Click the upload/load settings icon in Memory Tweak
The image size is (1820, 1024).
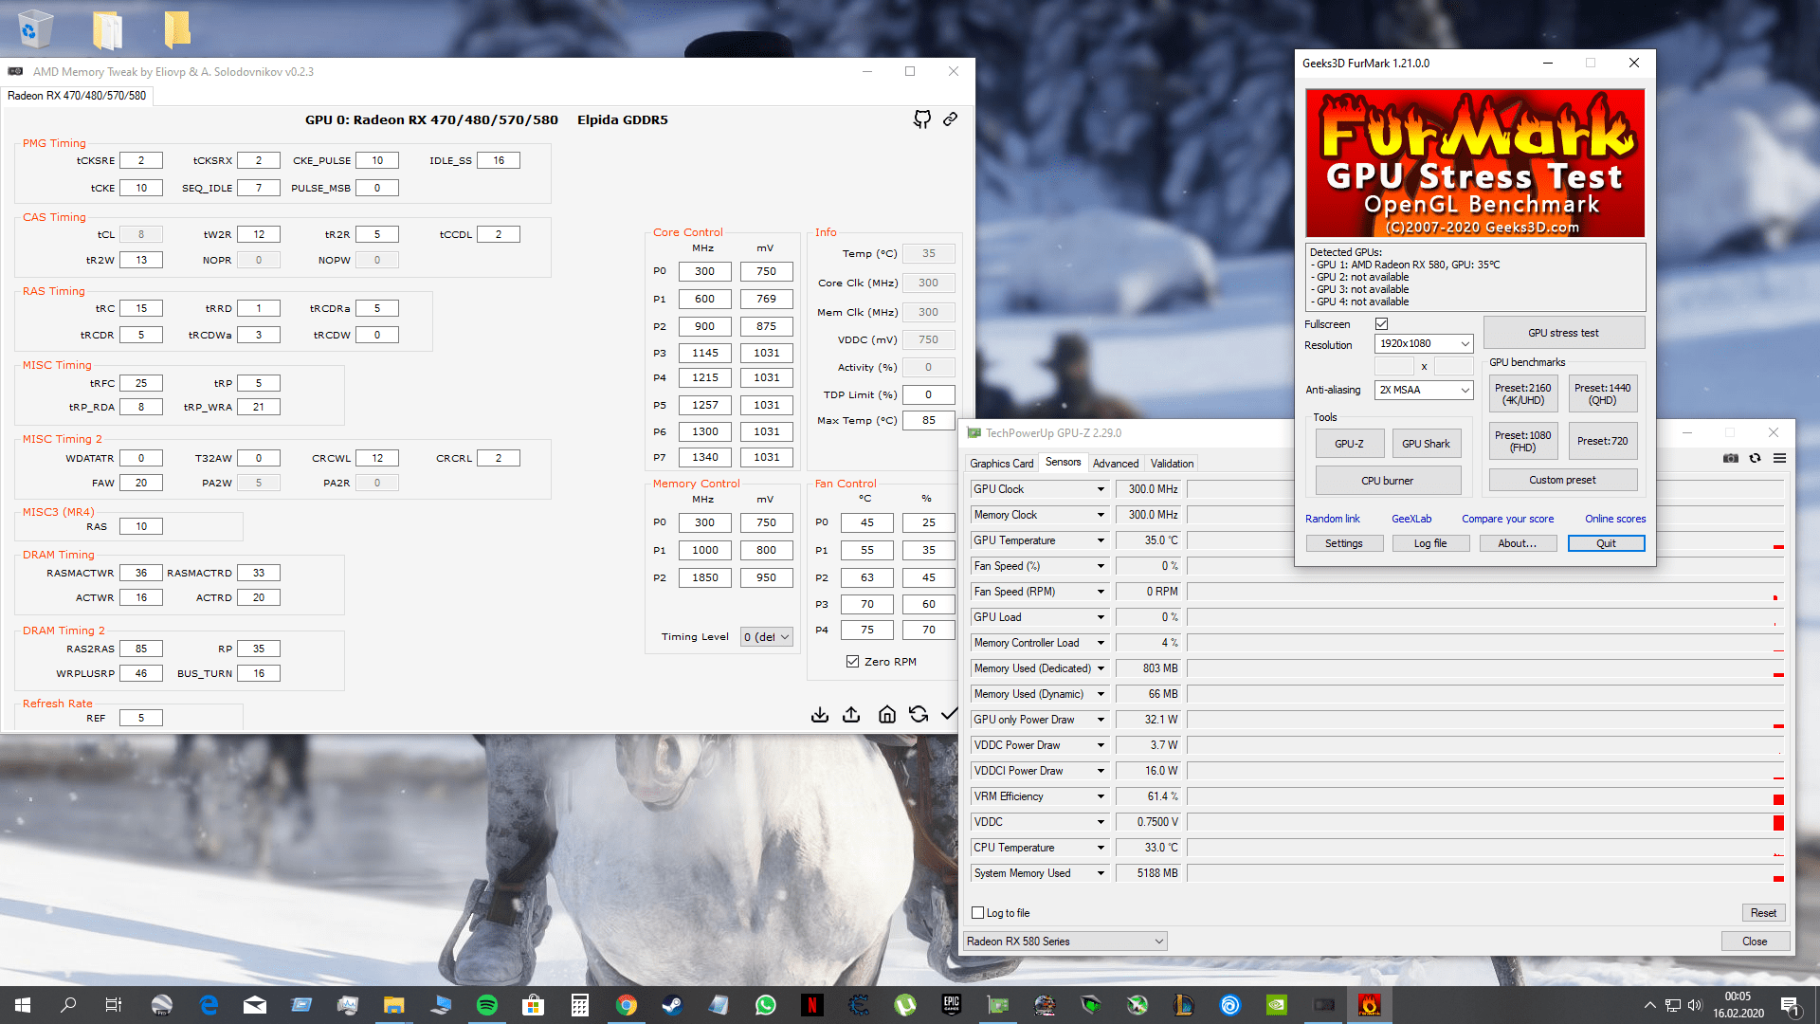coord(851,715)
